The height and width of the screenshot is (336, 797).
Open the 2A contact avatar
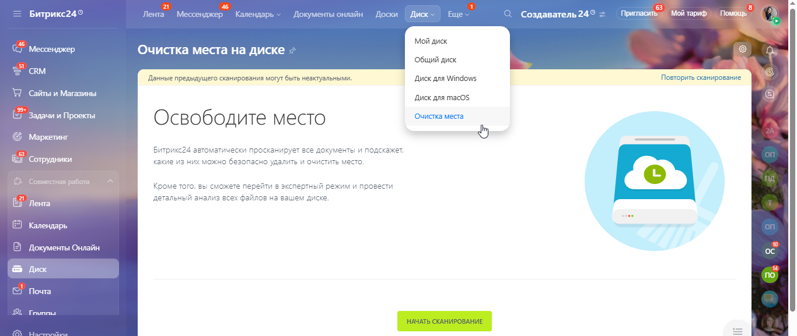tap(770, 131)
